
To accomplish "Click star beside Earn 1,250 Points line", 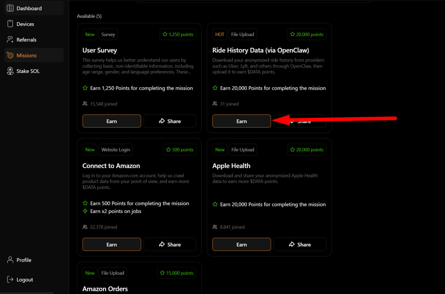I will [x=85, y=88].
